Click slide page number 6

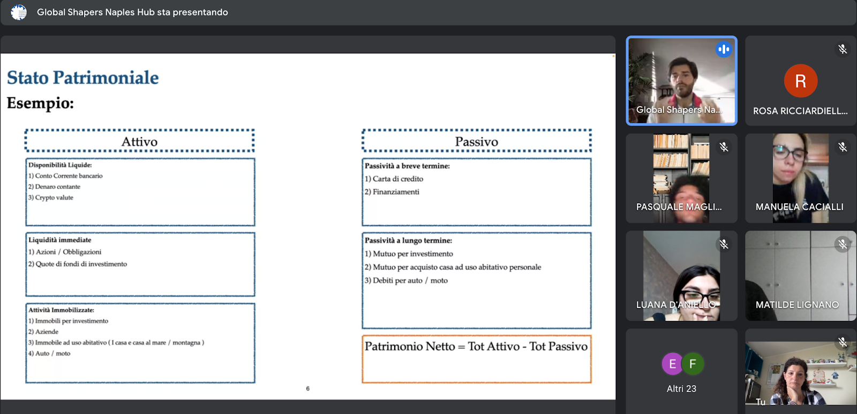coord(307,388)
